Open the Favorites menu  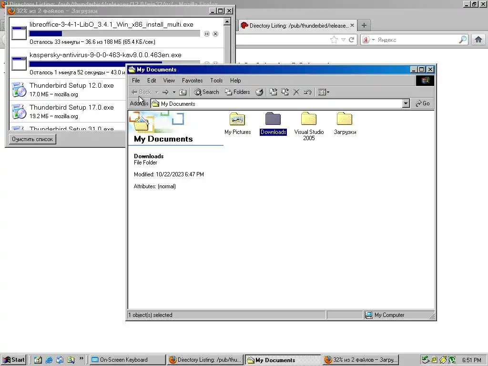tap(193, 81)
